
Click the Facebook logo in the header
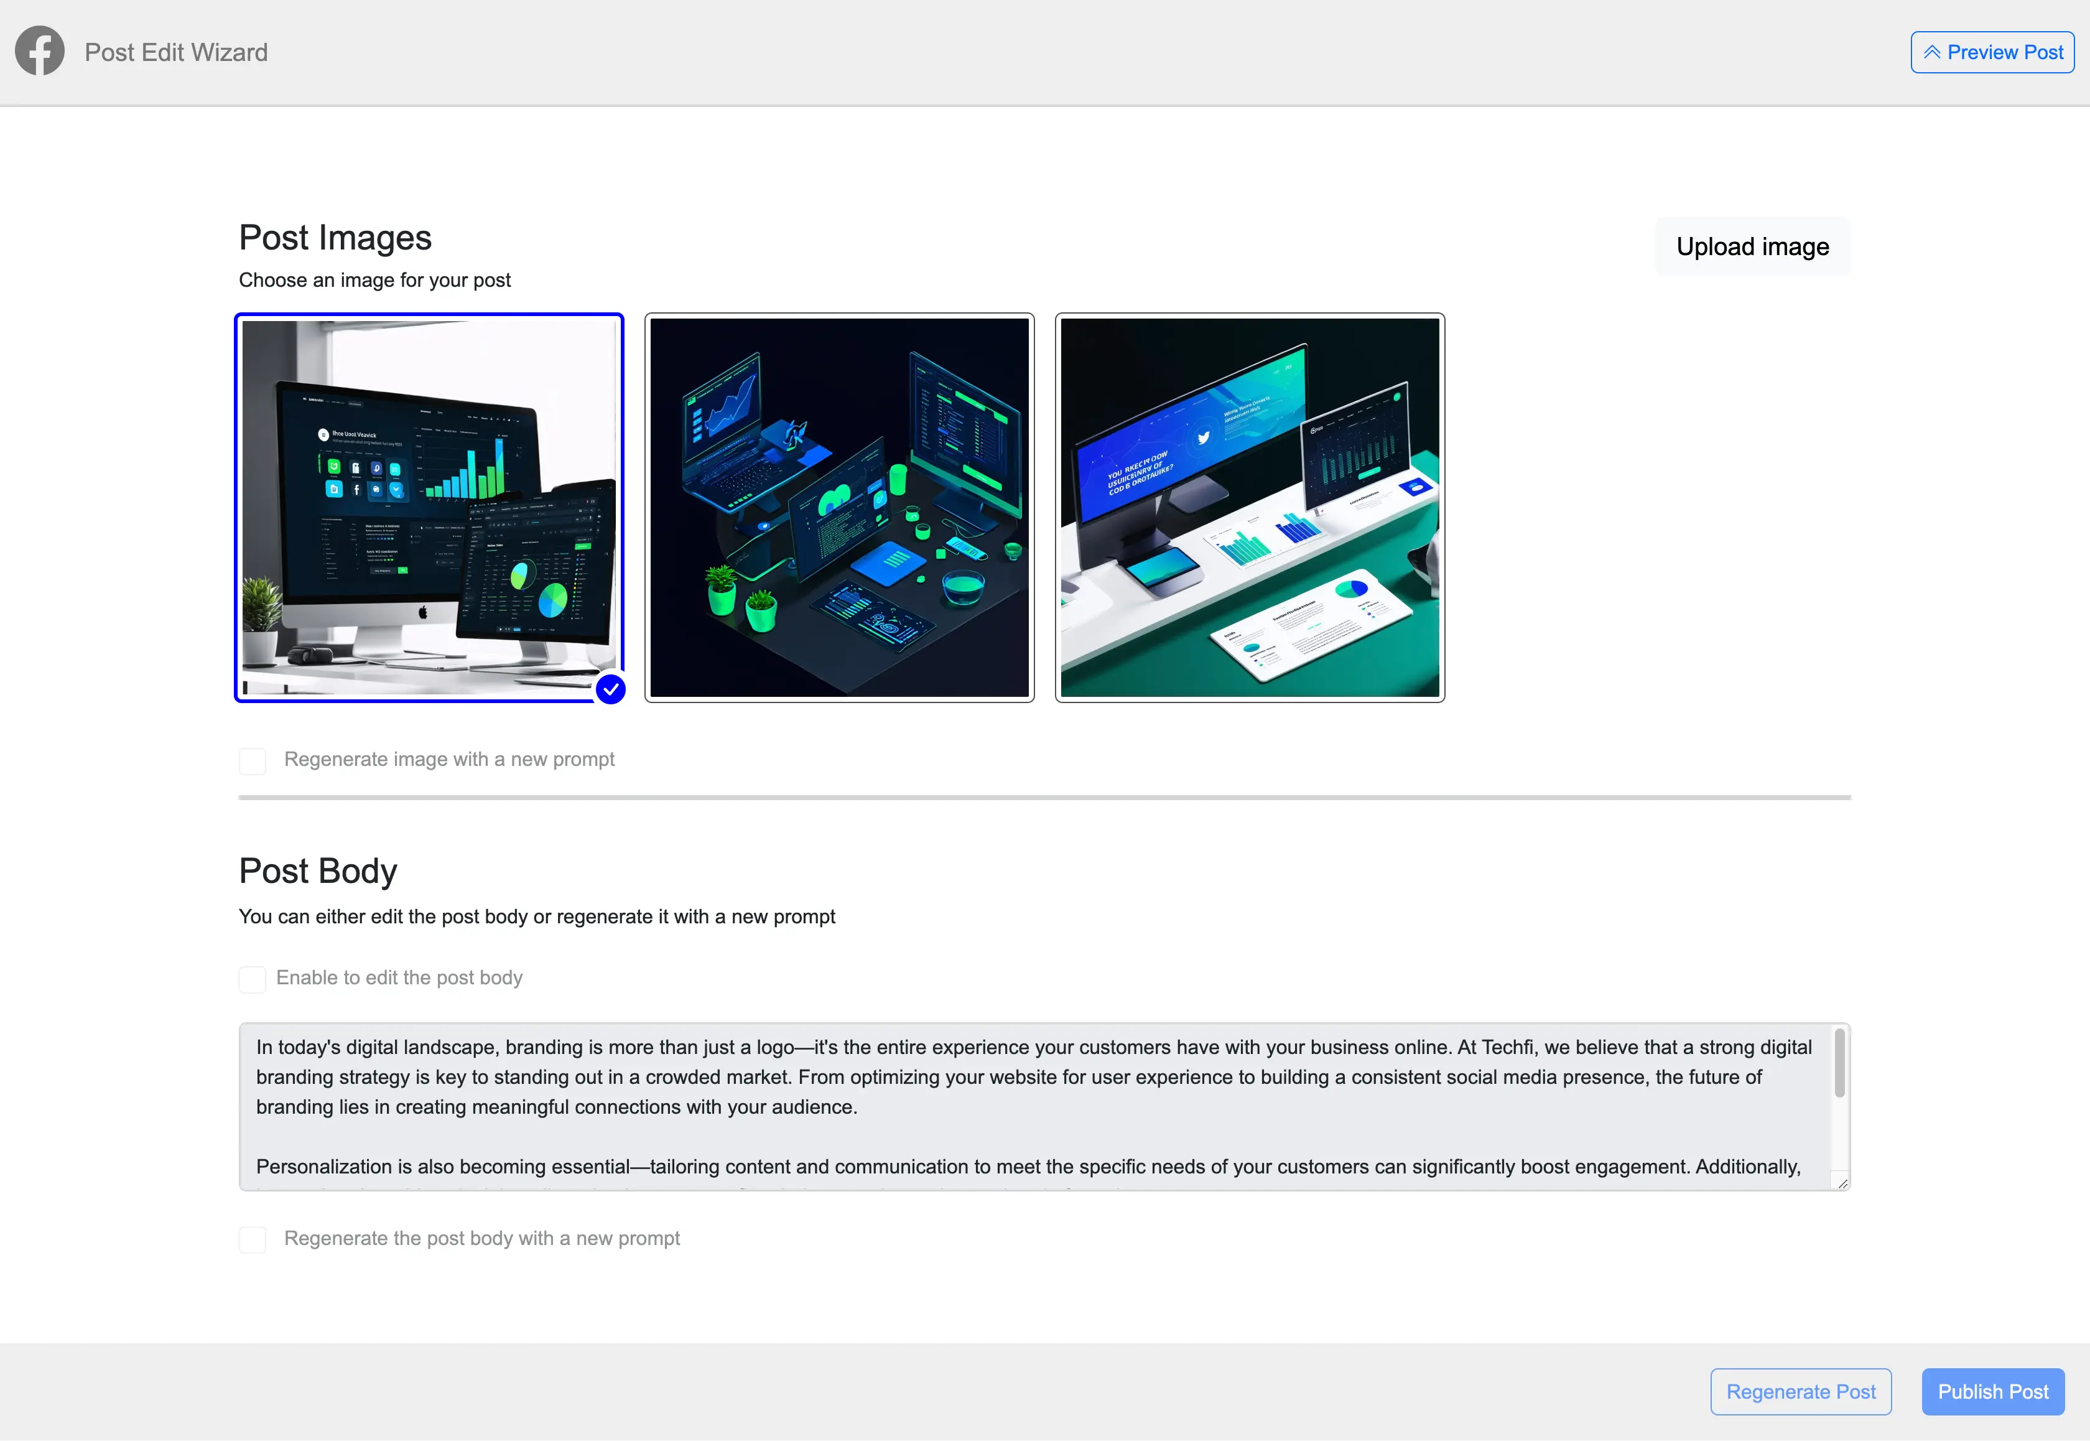click(x=40, y=50)
